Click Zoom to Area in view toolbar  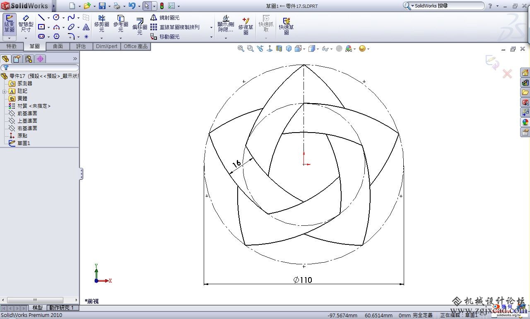coord(250,48)
